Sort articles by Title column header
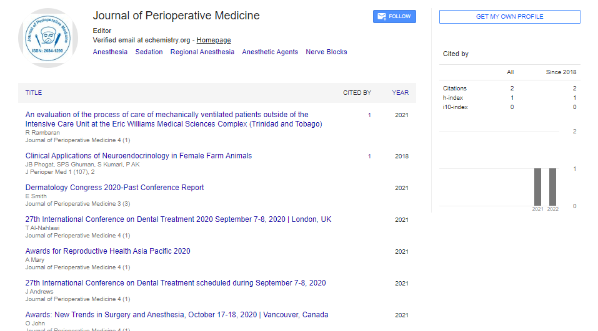 (x=34, y=93)
